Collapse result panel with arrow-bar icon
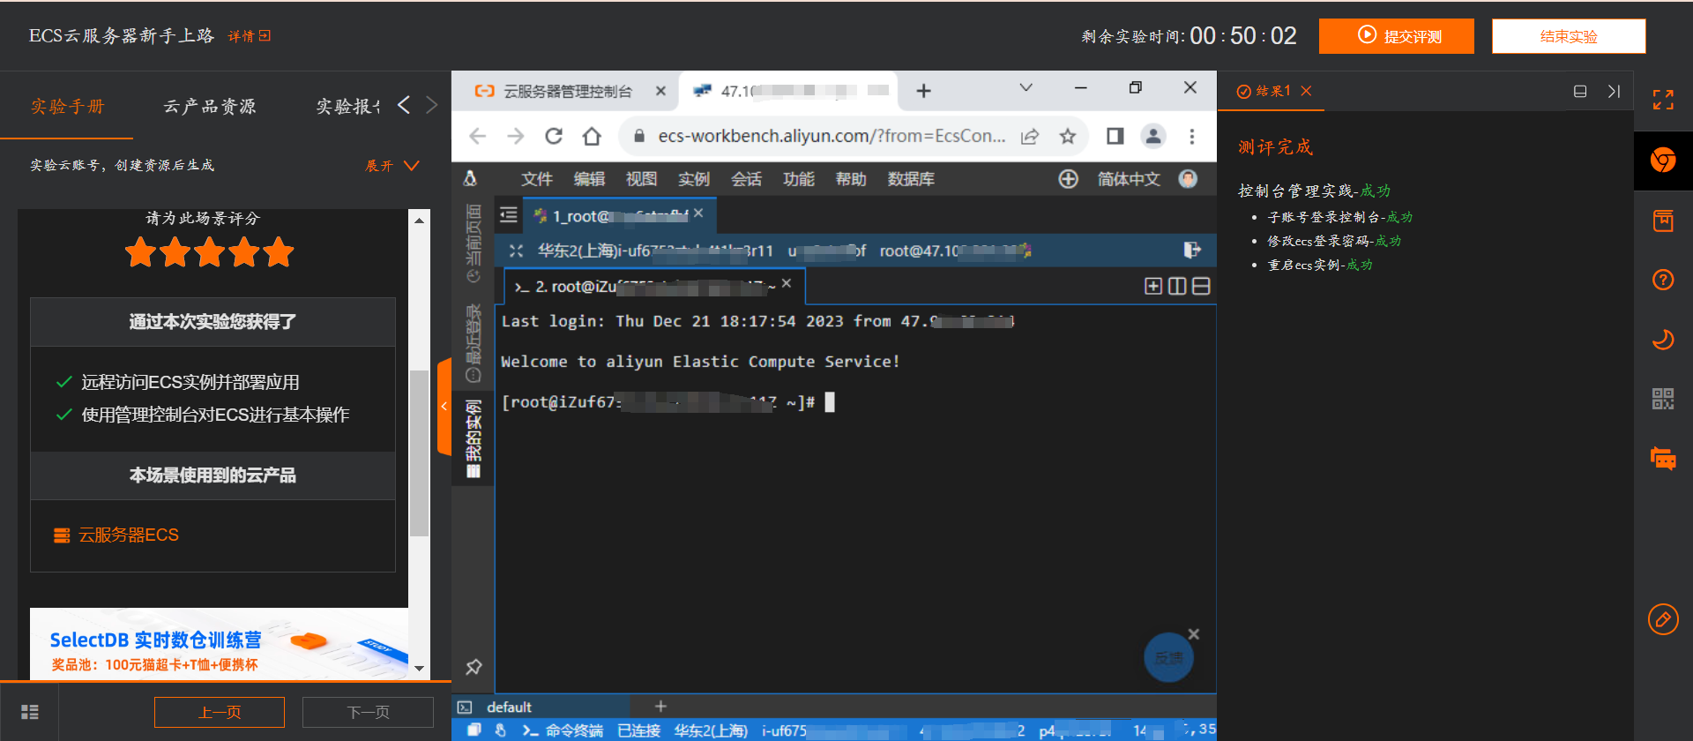 (1614, 91)
